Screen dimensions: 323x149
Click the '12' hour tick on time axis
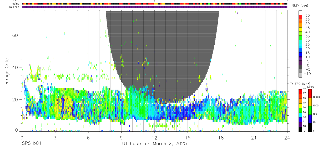pos(154,138)
